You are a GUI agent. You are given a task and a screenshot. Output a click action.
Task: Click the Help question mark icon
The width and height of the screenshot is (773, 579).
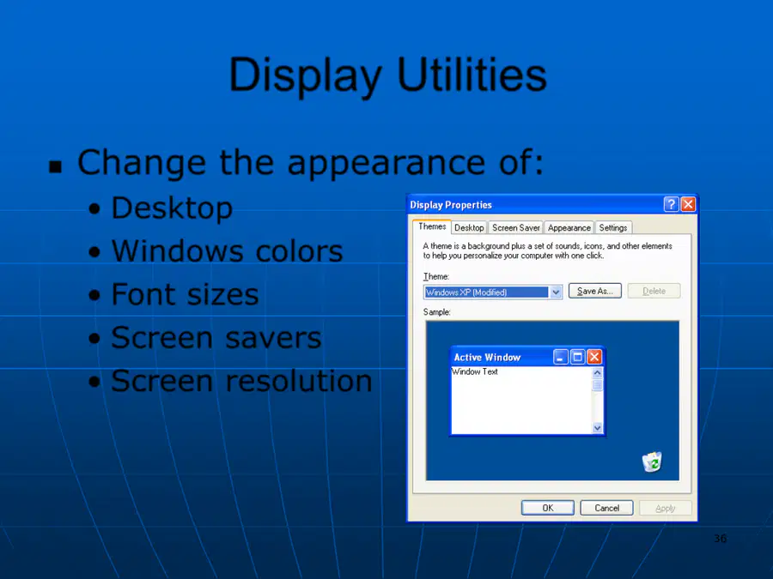click(671, 204)
